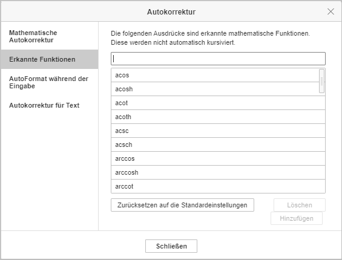Select the arccot list entry

pos(218,186)
